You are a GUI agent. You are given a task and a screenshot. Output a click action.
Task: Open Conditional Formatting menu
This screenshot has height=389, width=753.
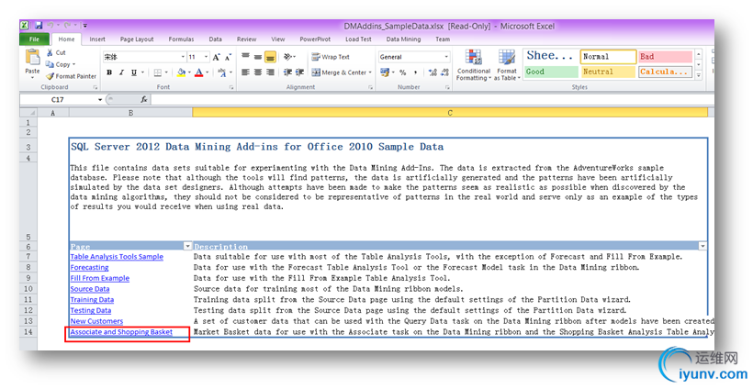point(474,65)
